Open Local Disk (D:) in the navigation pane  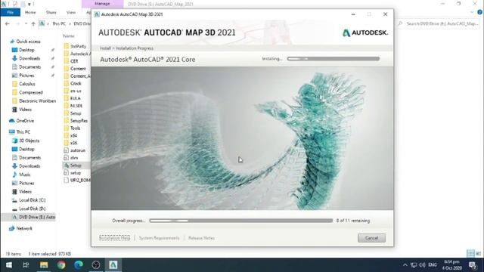tap(29, 209)
